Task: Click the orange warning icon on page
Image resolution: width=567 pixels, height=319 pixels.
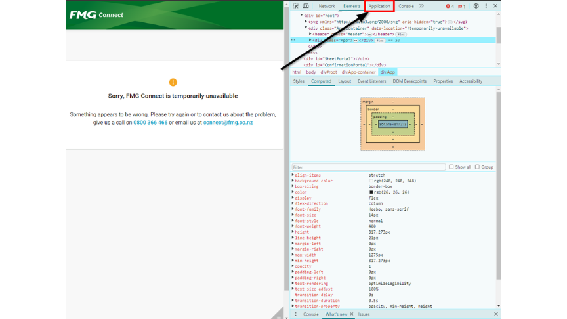Action: [173, 83]
